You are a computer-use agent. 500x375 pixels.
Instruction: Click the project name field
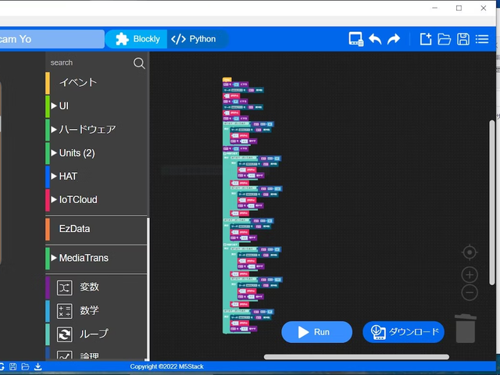pos(52,39)
